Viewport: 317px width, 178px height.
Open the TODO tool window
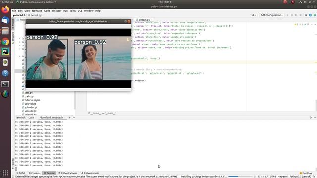[x=21, y=173]
